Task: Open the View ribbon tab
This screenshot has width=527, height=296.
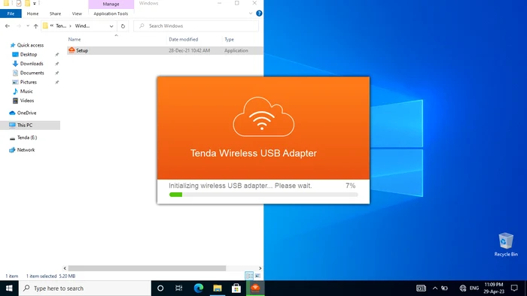Action: (77, 14)
